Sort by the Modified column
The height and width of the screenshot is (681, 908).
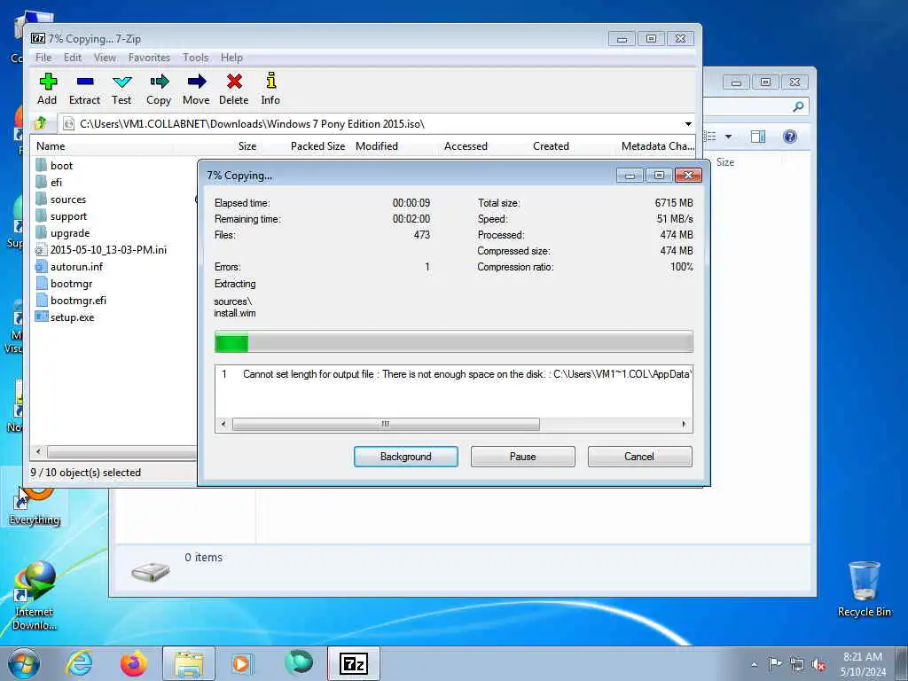[x=377, y=146]
